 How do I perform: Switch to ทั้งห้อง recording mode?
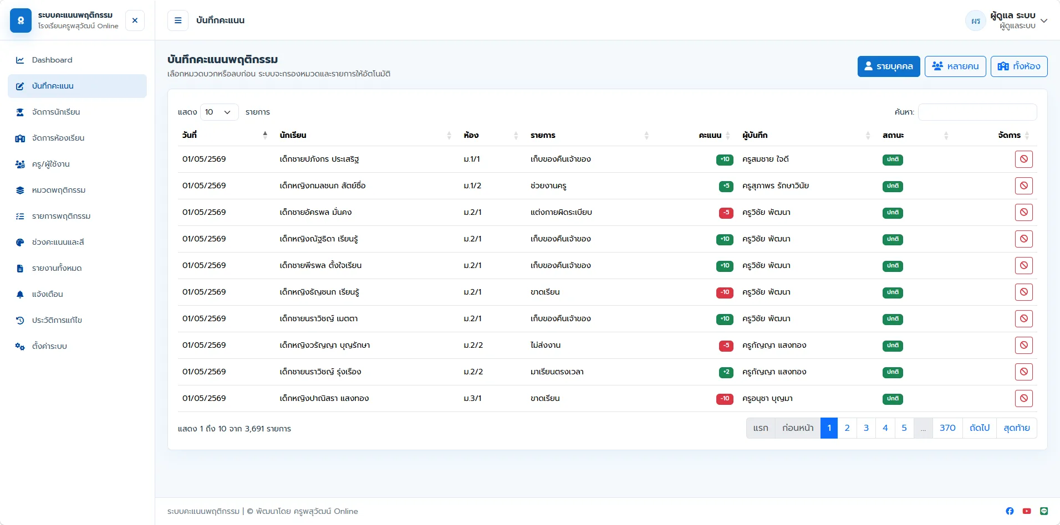point(1019,66)
